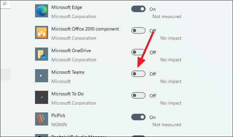This screenshot has height=137, width=233.
Task: Click the PicPick app icon
Action: coord(42,119)
